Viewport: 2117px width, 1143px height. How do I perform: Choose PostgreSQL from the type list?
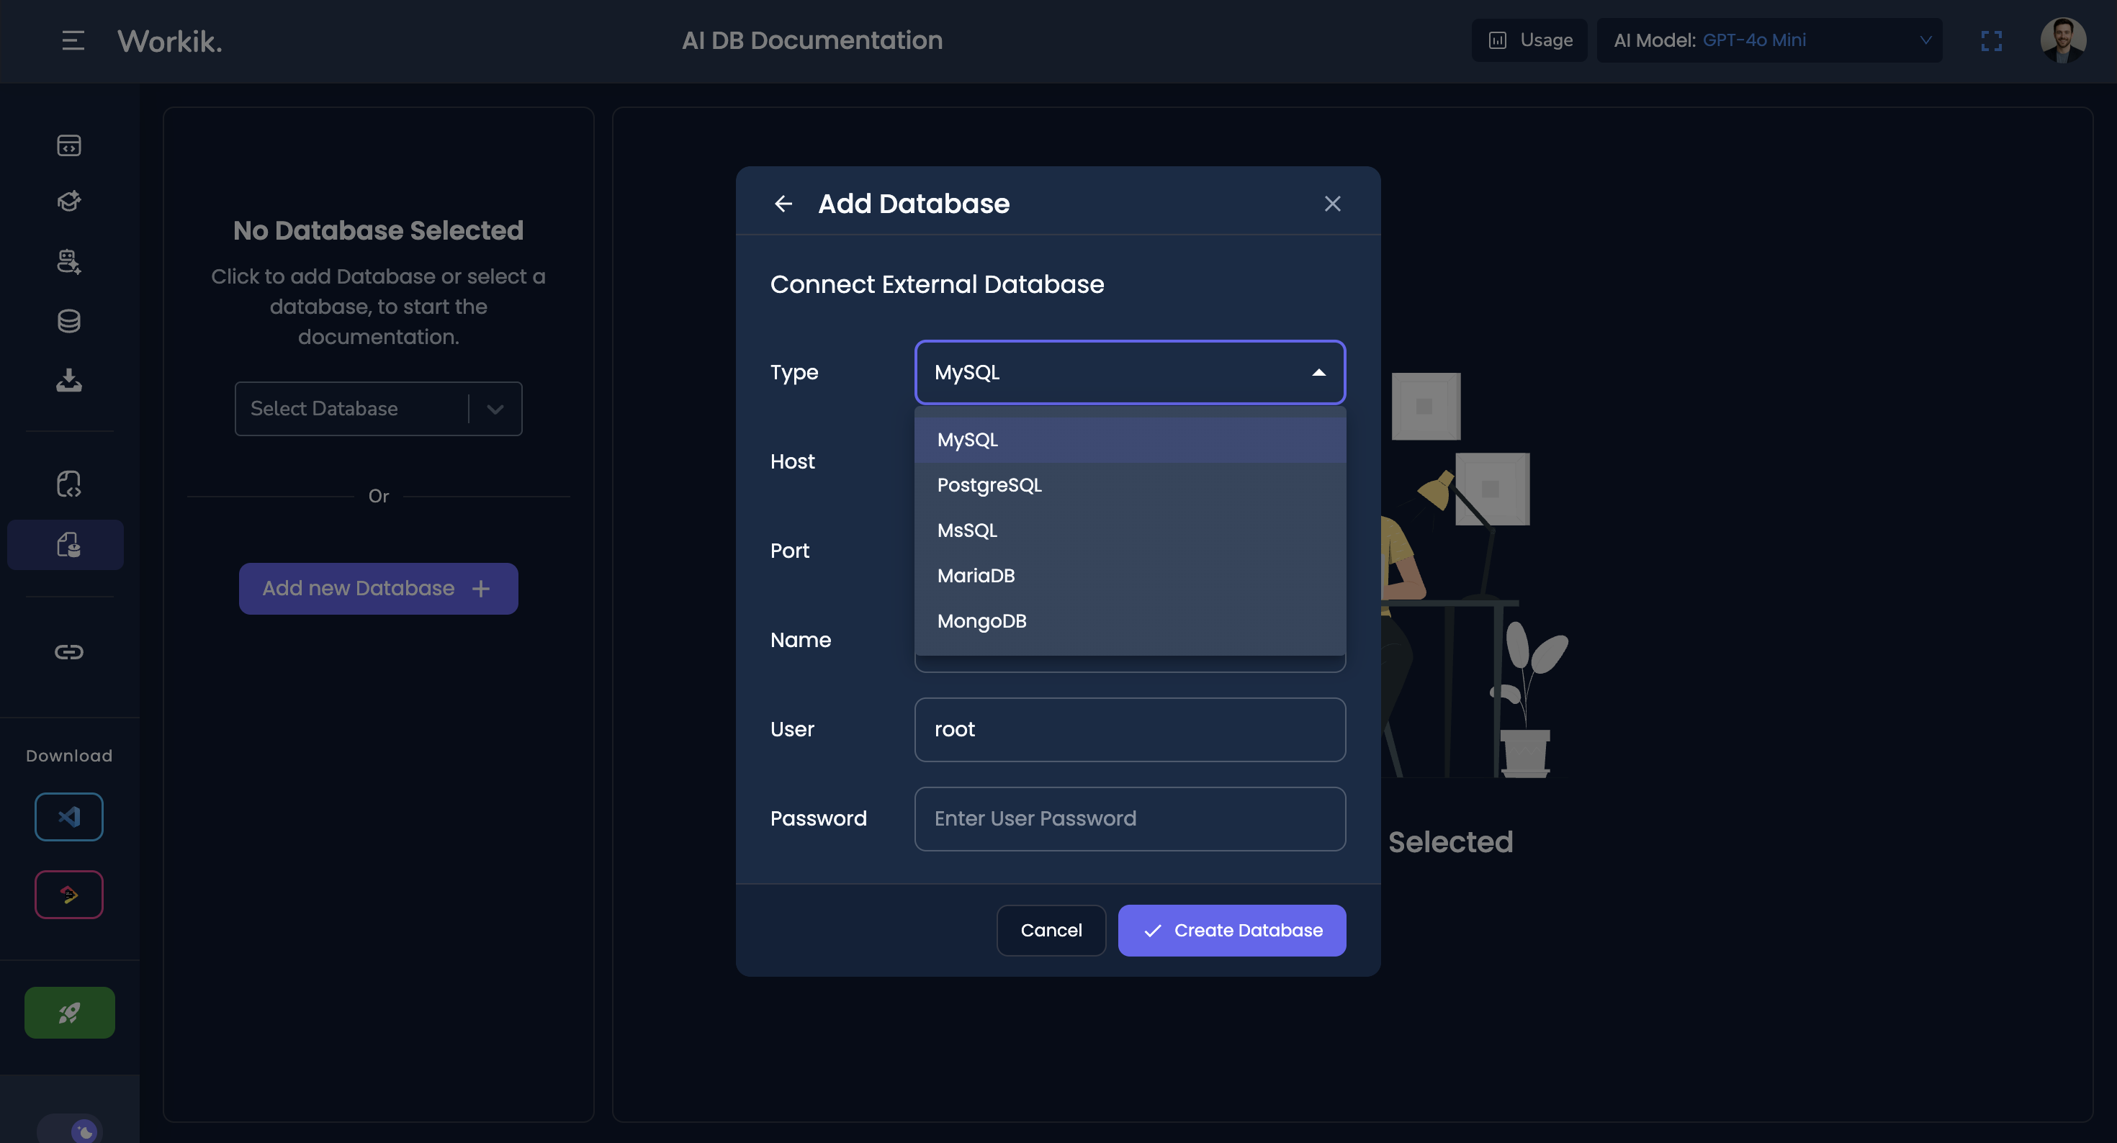(1130, 485)
